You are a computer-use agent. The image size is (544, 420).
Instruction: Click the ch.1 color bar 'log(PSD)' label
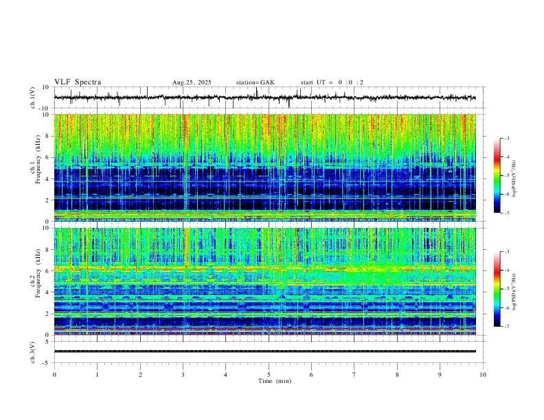tap(514, 179)
